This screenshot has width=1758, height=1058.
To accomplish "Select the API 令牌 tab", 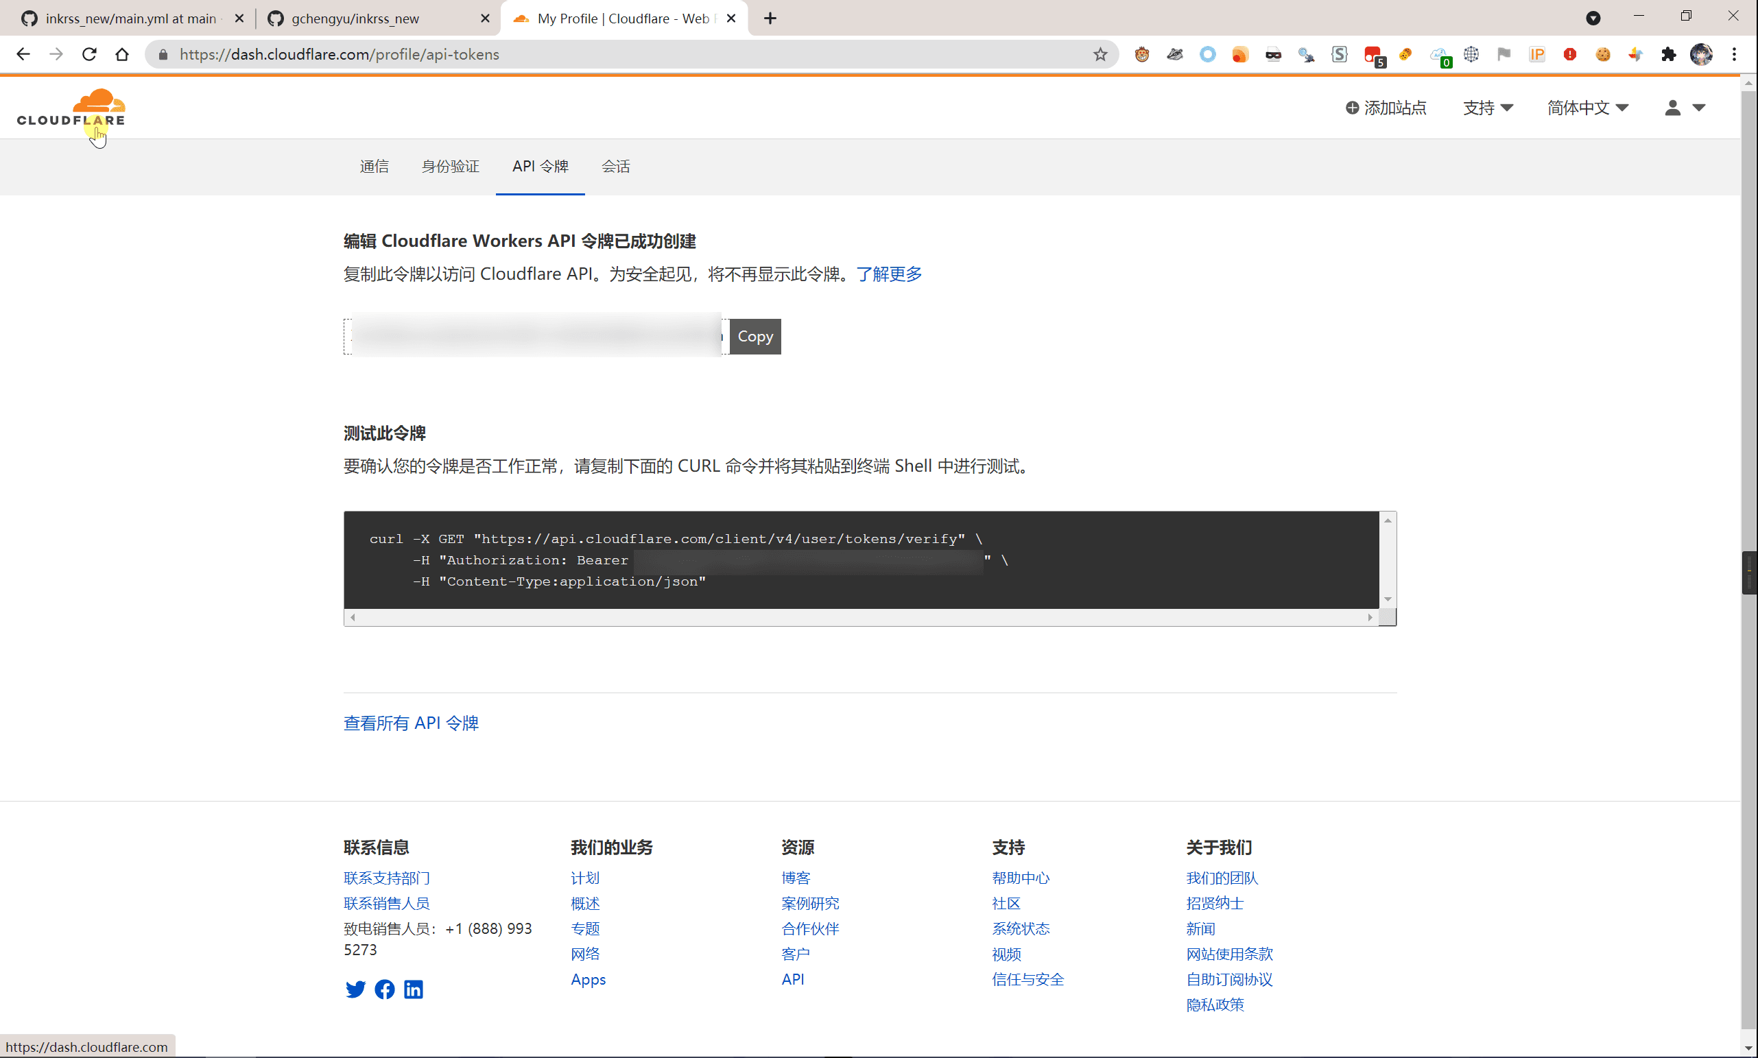I will [540, 166].
